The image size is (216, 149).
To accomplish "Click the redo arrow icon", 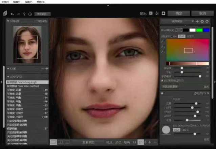I will (x=18, y=14).
